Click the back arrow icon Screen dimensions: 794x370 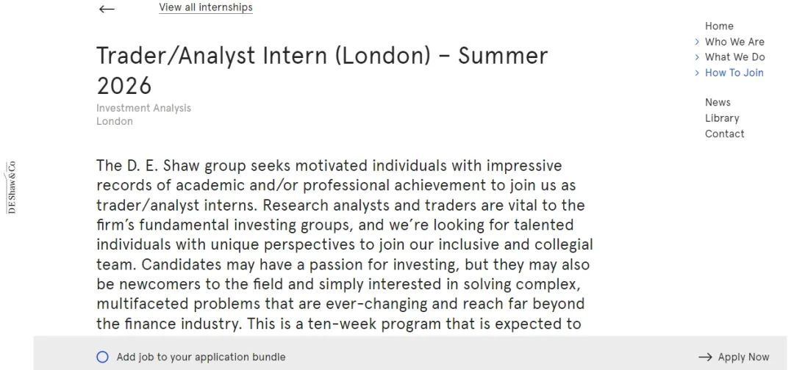pyautogui.click(x=107, y=9)
